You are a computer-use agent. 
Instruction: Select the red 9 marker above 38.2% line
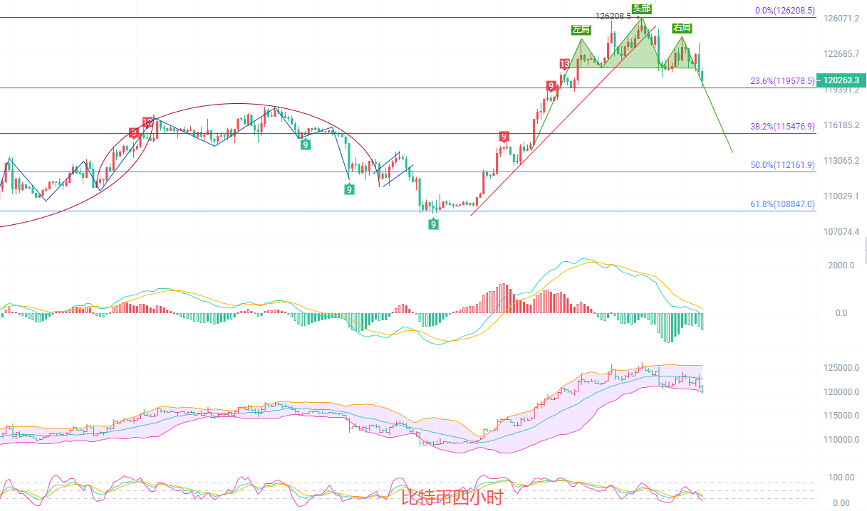[x=504, y=137]
